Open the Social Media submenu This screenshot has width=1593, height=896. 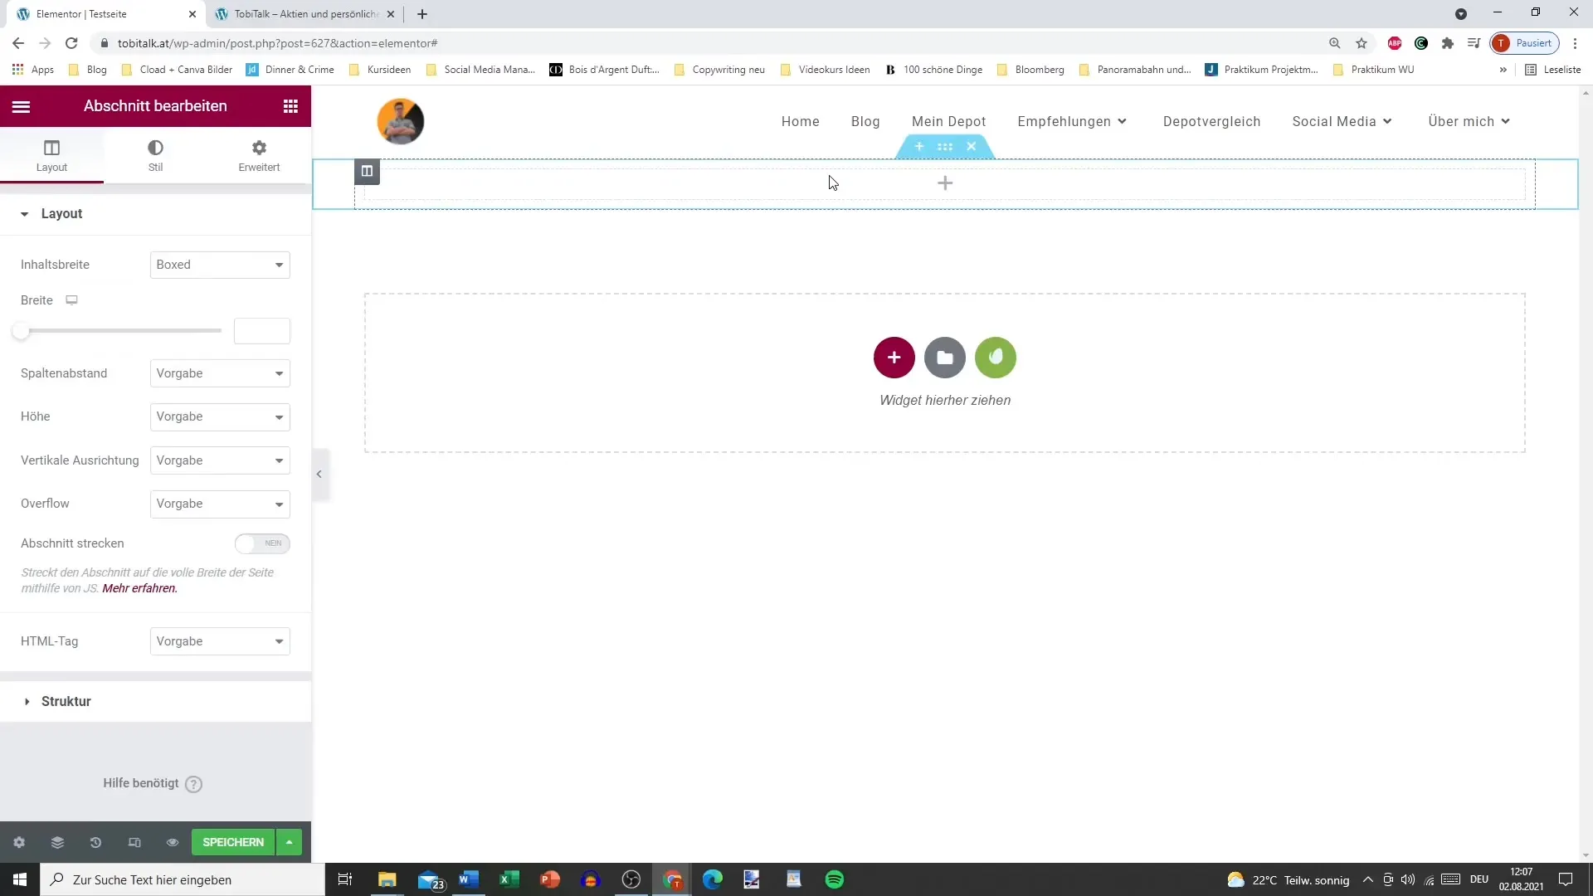tap(1342, 121)
